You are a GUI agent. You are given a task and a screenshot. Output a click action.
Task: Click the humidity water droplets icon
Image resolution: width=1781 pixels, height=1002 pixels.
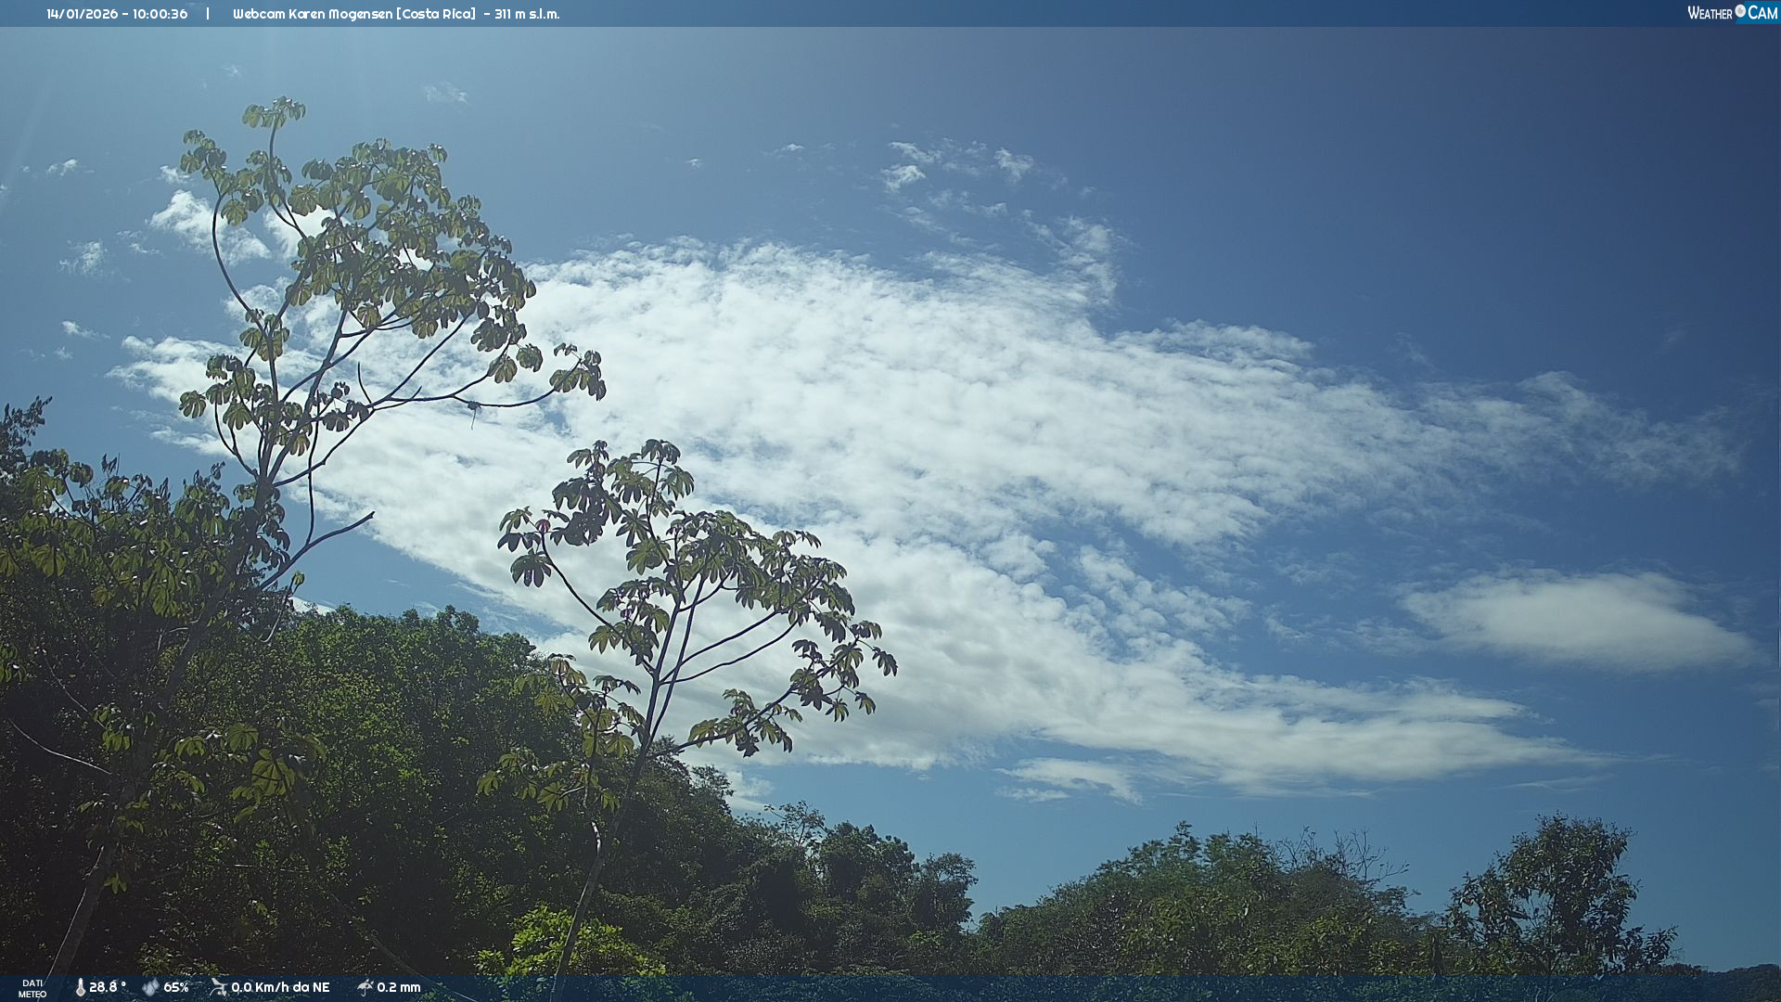[150, 988]
